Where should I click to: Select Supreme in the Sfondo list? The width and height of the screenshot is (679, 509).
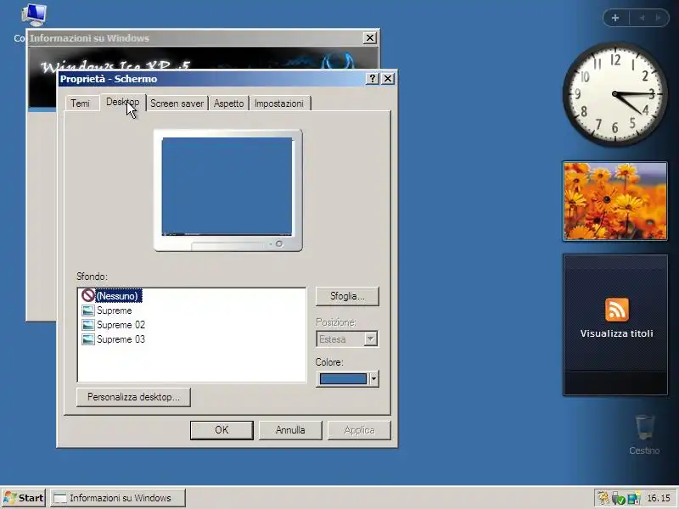pyautogui.click(x=115, y=310)
